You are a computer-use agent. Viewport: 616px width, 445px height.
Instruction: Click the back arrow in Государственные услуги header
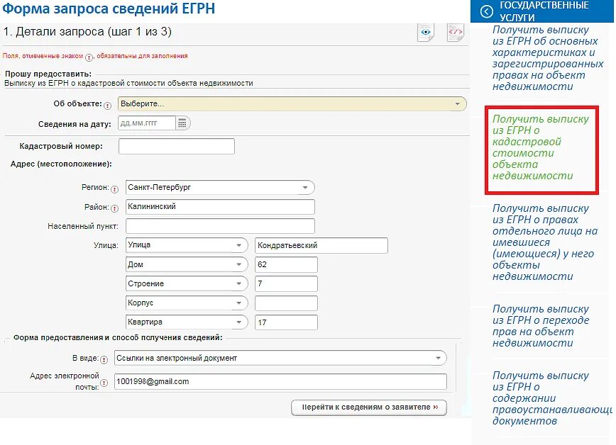click(486, 12)
